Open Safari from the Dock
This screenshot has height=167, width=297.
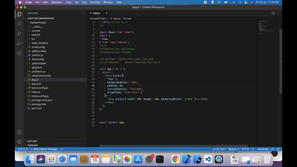[62, 159]
